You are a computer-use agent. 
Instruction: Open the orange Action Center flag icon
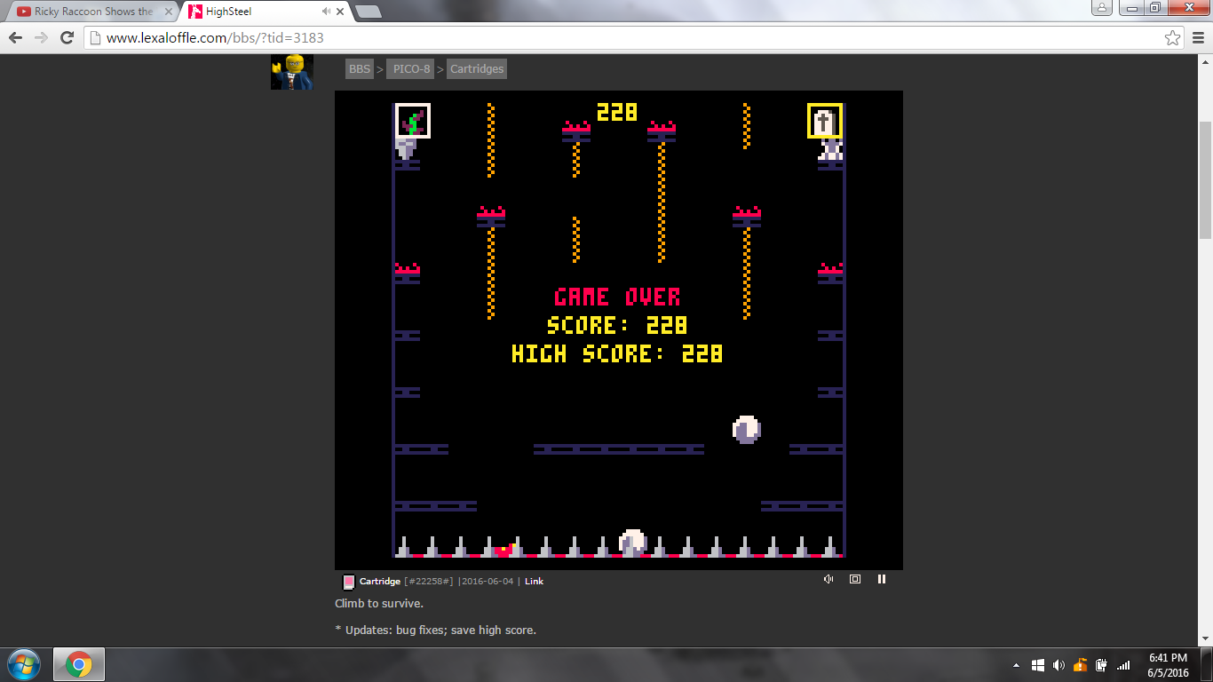(x=1080, y=665)
